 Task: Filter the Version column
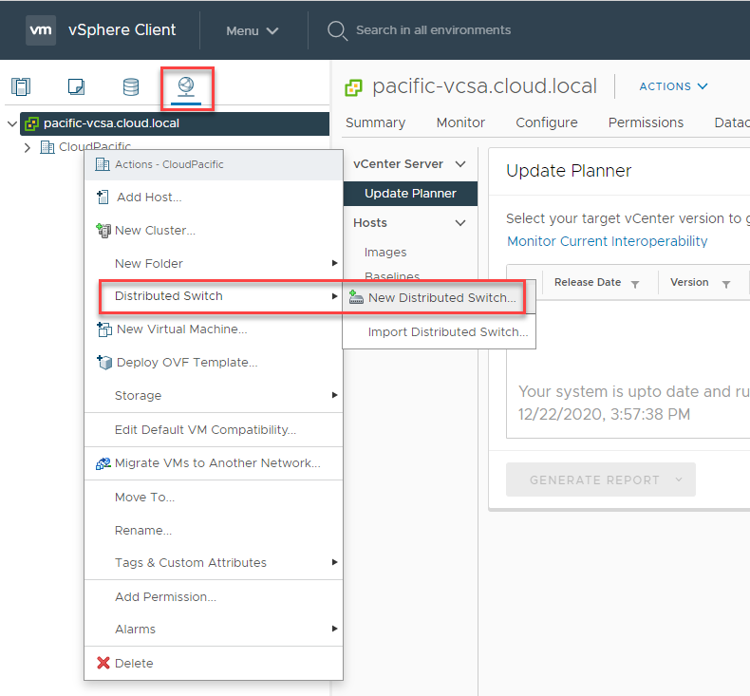(726, 285)
